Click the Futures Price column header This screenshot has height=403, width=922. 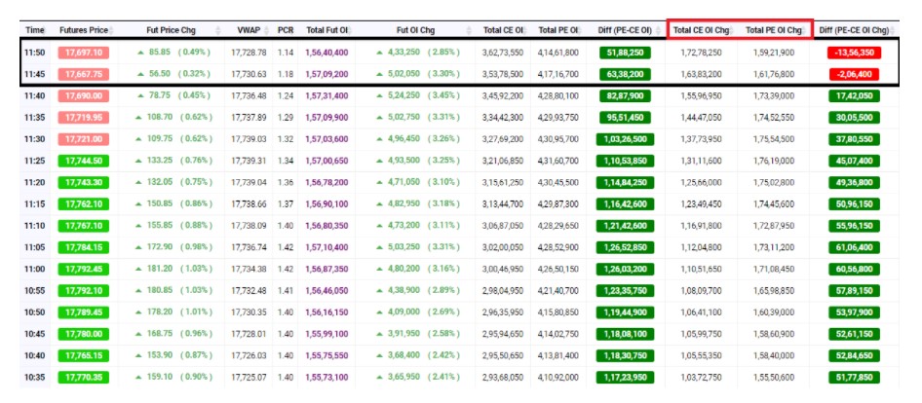[83, 30]
